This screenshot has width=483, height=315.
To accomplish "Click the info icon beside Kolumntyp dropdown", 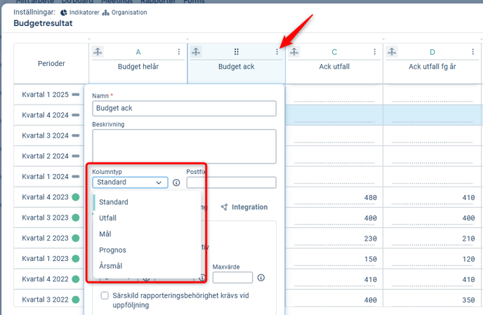I will click(x=176, y=182).
